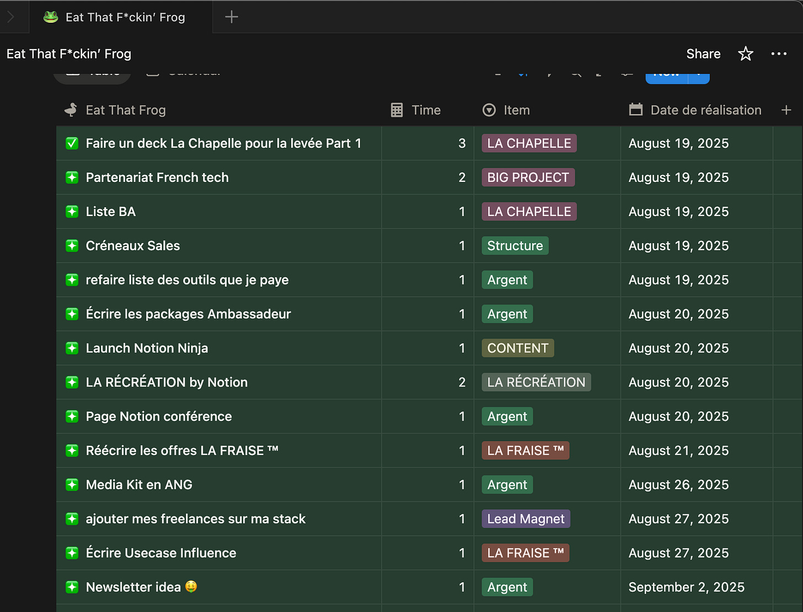Add page to favorites with the star

click(746, 54)
